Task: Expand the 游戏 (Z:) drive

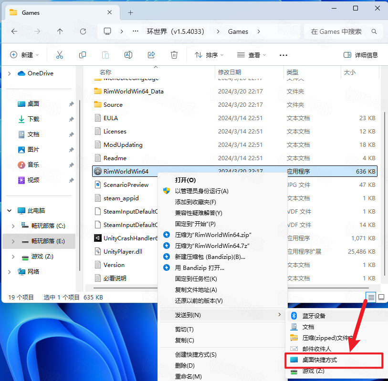Action: point(13,257)
